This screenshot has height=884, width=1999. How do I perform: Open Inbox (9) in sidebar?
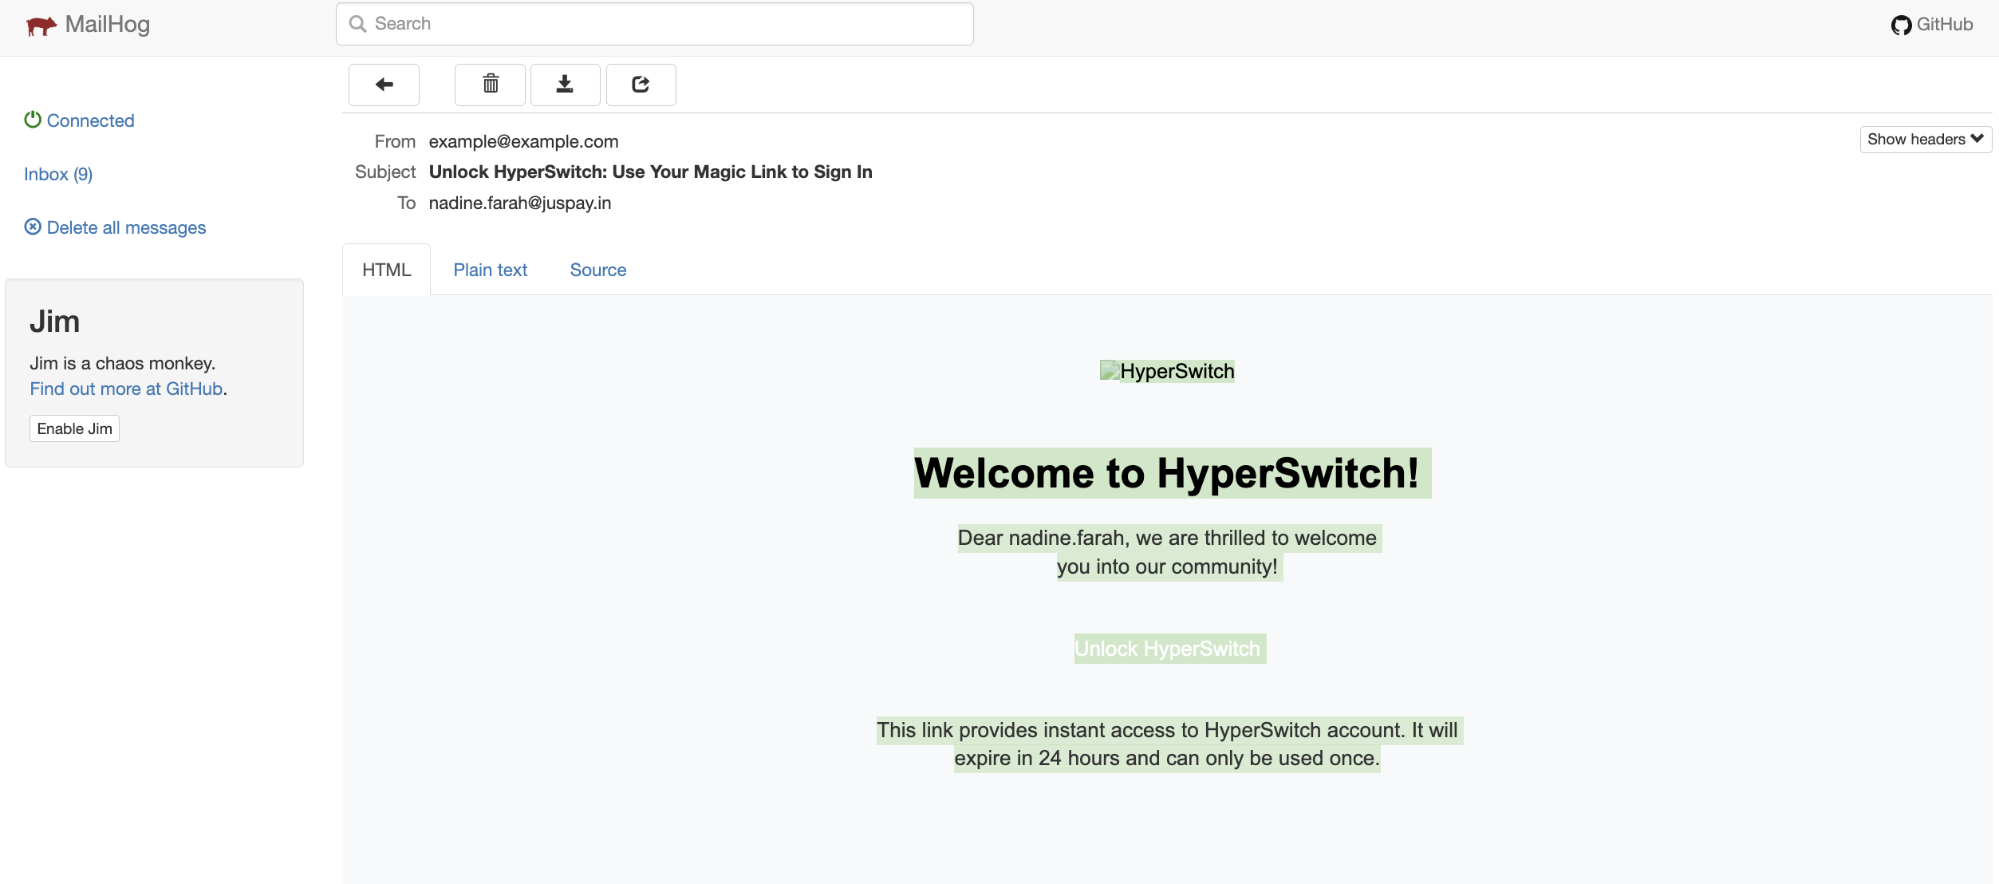(x=58, y=174)
